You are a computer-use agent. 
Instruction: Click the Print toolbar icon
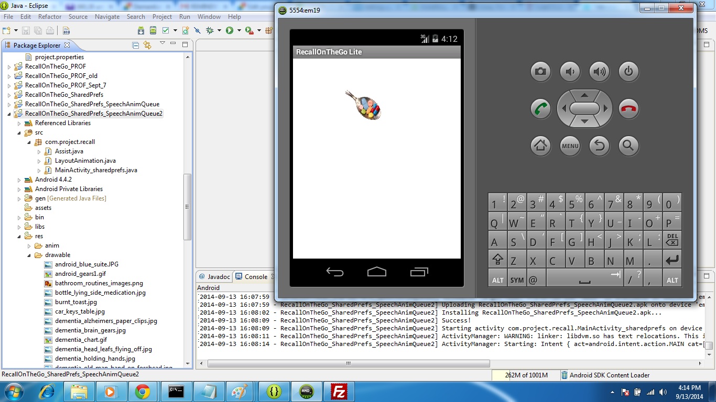point(50,31)
